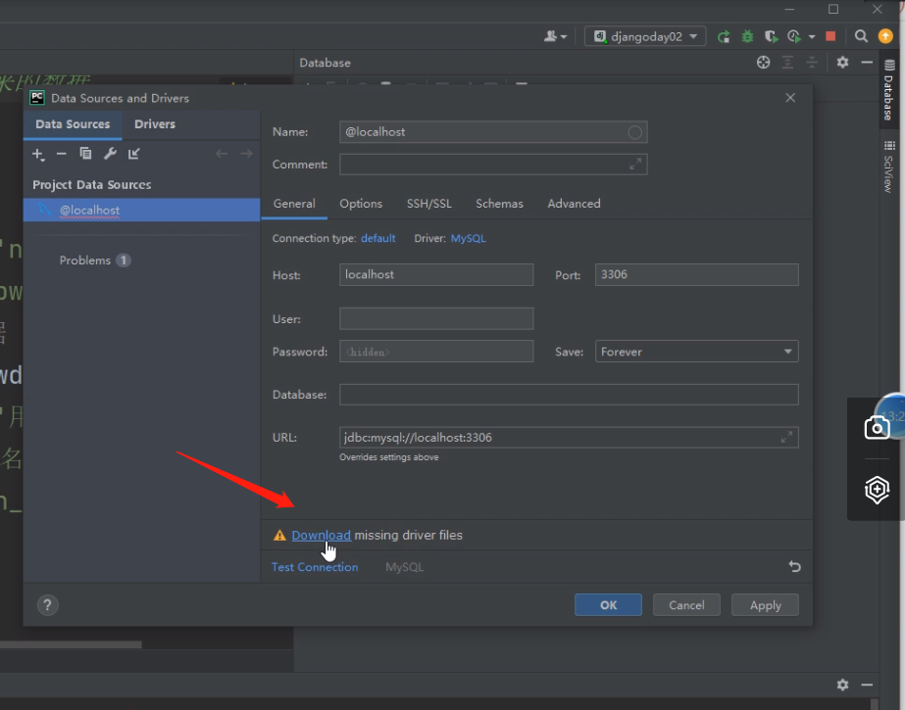Open help with question mark button
The width and height of the screenshot is (905, 710).
click(x=48, y=605)
